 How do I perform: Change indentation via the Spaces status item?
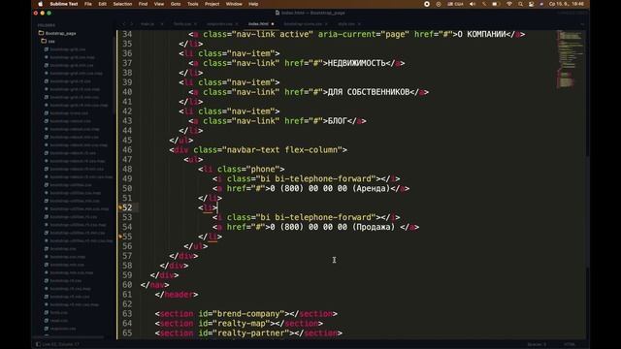(x=537, y=344)
